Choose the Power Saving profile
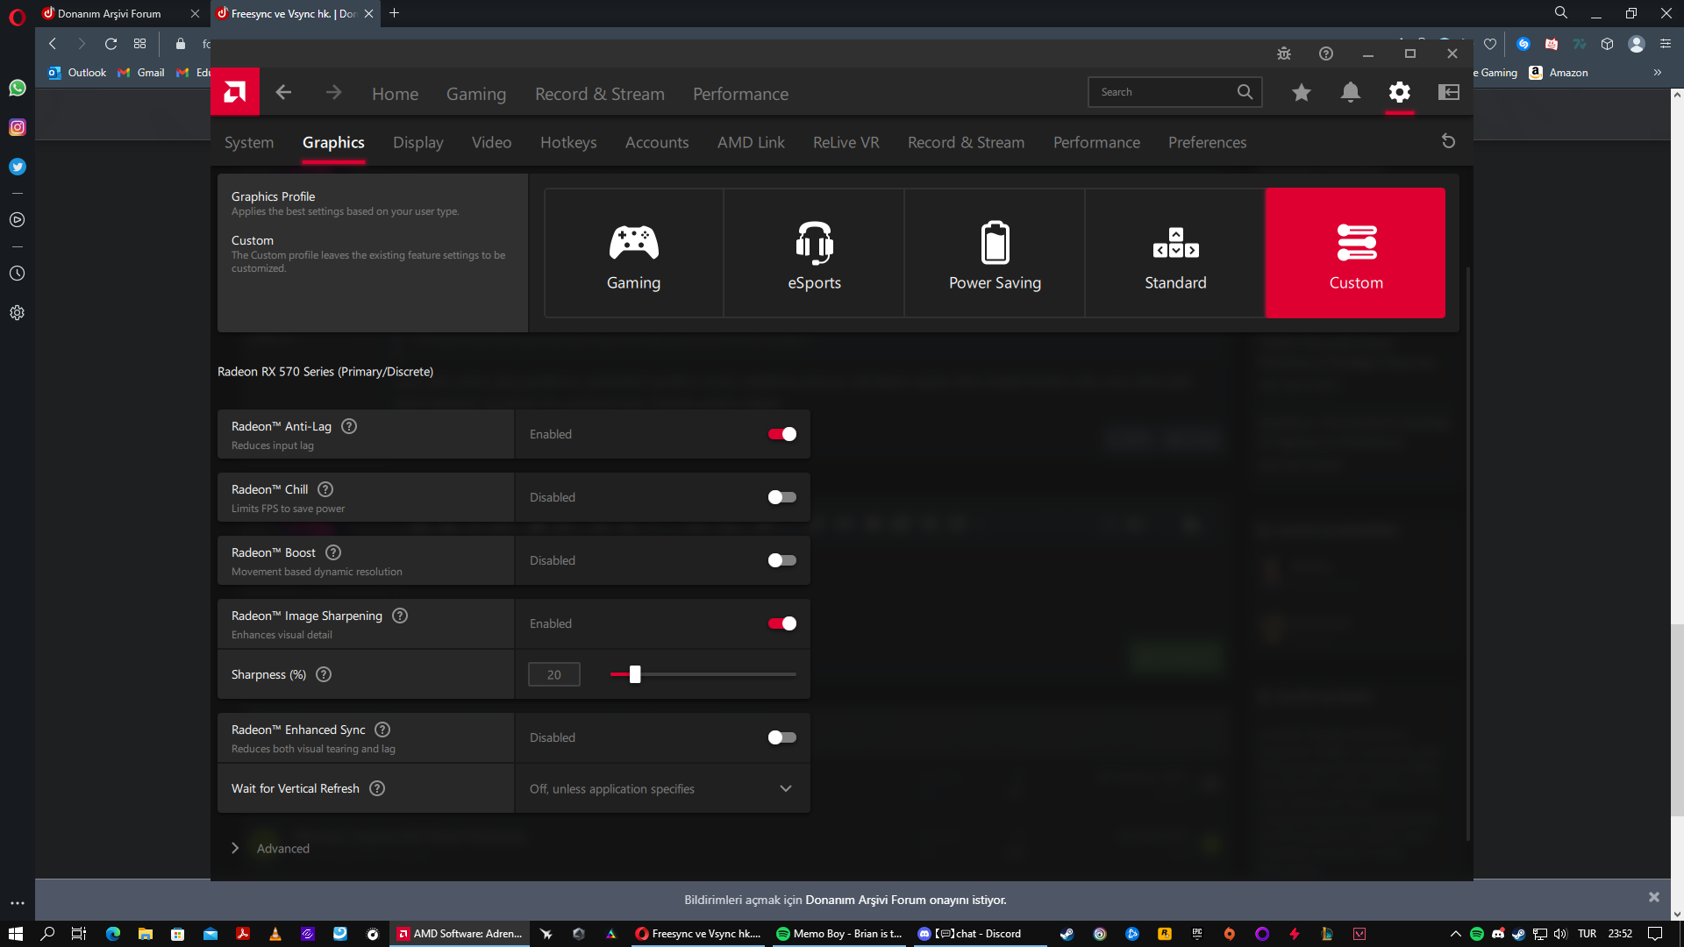This screenshot has height=947, width=1684. click(995, 253)
